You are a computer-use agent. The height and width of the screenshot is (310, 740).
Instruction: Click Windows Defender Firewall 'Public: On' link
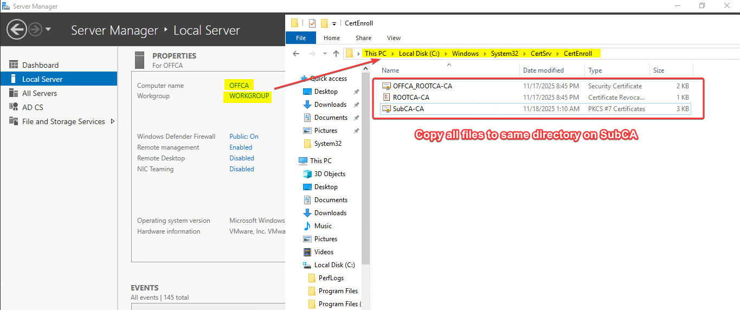(243, 137)
